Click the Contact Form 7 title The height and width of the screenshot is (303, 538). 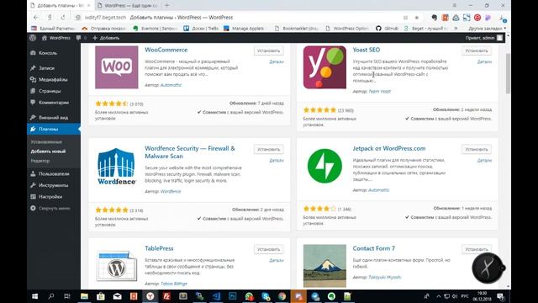(373, 248)
